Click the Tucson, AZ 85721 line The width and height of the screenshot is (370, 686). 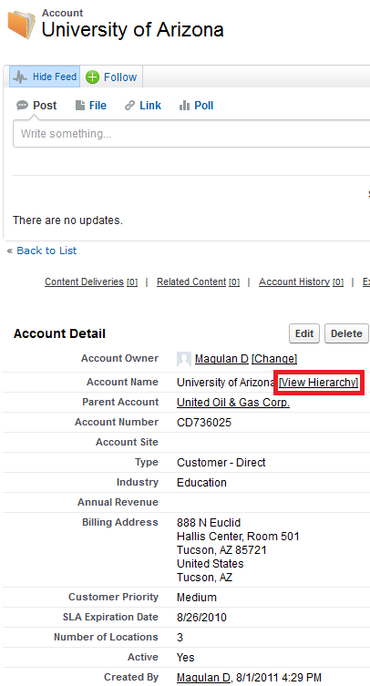coord(221,550)
